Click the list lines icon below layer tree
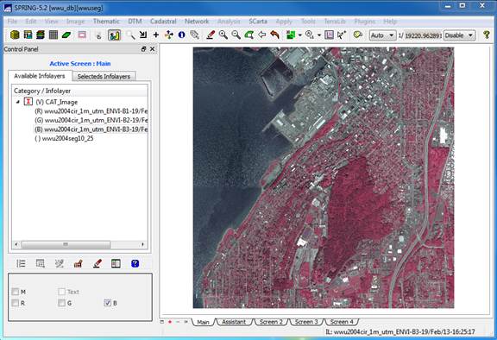Image resolution: width=497 pixels, height=340 pixels. 21,264
